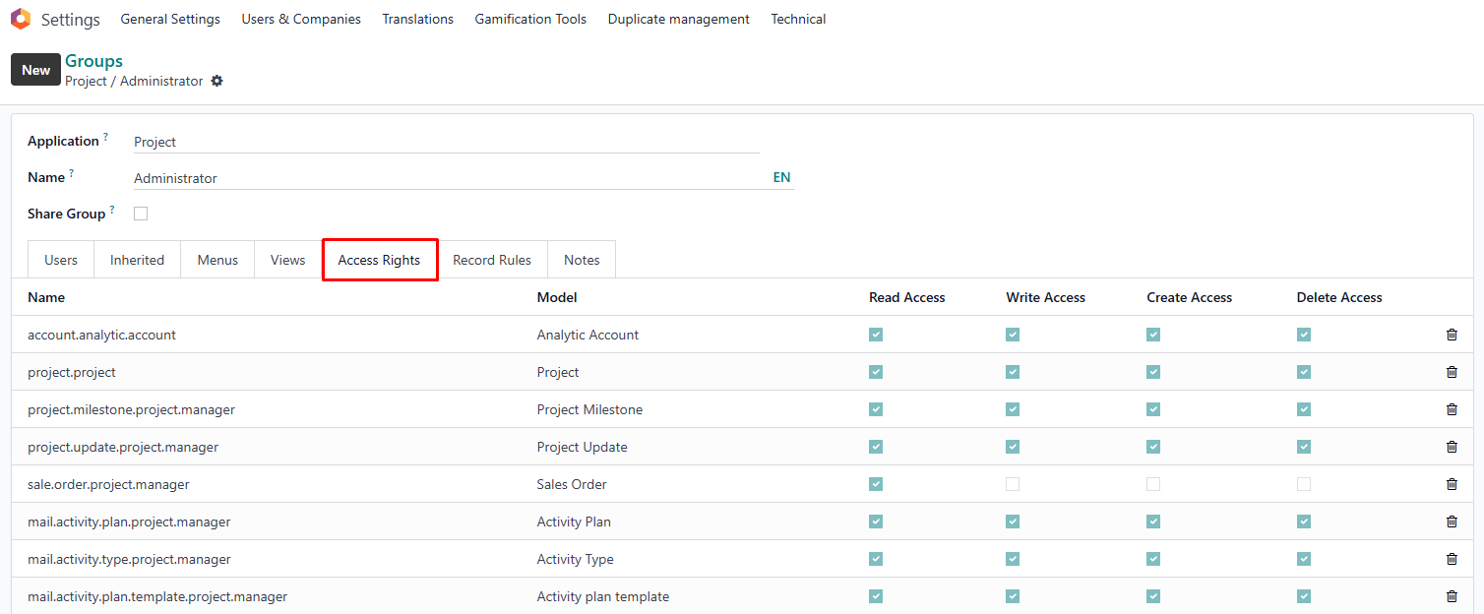Viewport: 1484px width, 614px height.
Task: Delete the project.update.project.manager row
Action: click(1452, 447)
